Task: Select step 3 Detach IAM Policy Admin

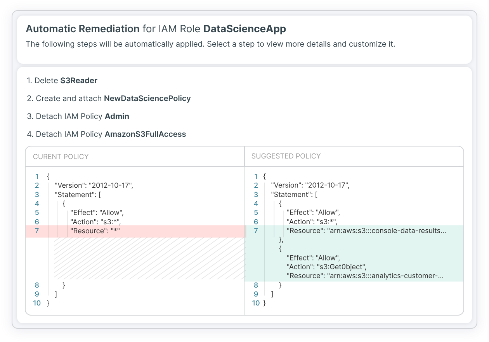Action: point(78,117)
